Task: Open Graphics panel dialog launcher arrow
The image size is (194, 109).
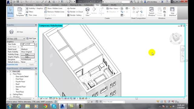Action: click(83, 18)
